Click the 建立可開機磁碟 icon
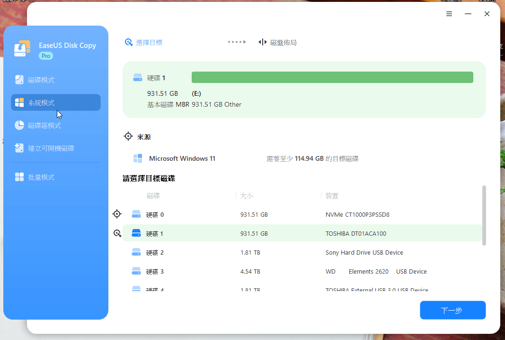The width and height of the screenshot is (505, 340). [19, 148]
